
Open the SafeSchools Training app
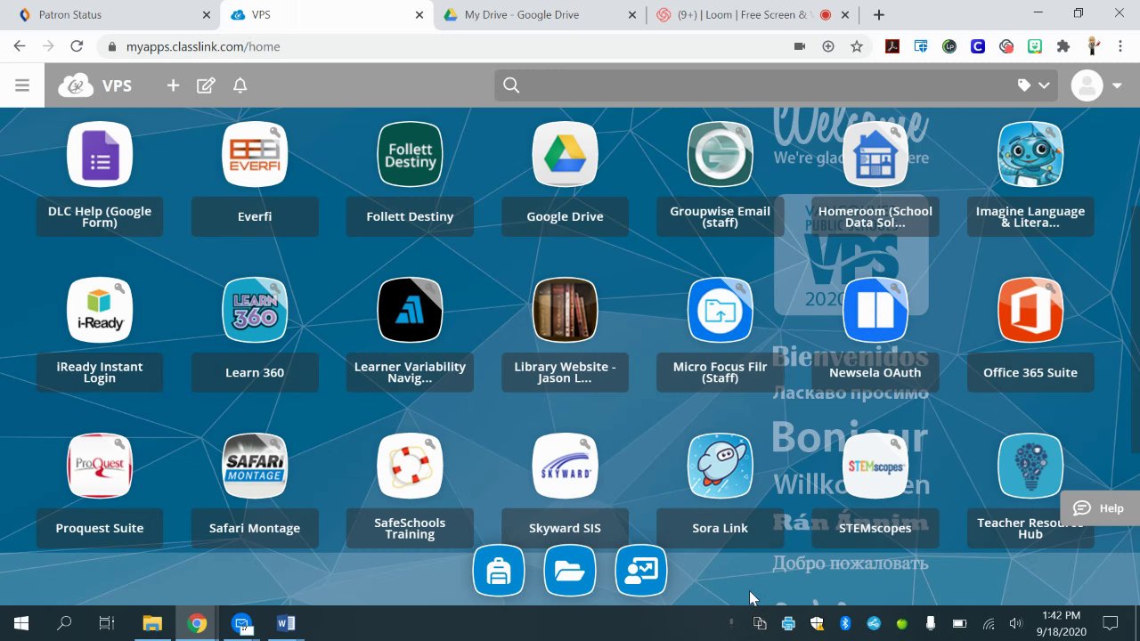pyautogui.click(x=410, y=466)
